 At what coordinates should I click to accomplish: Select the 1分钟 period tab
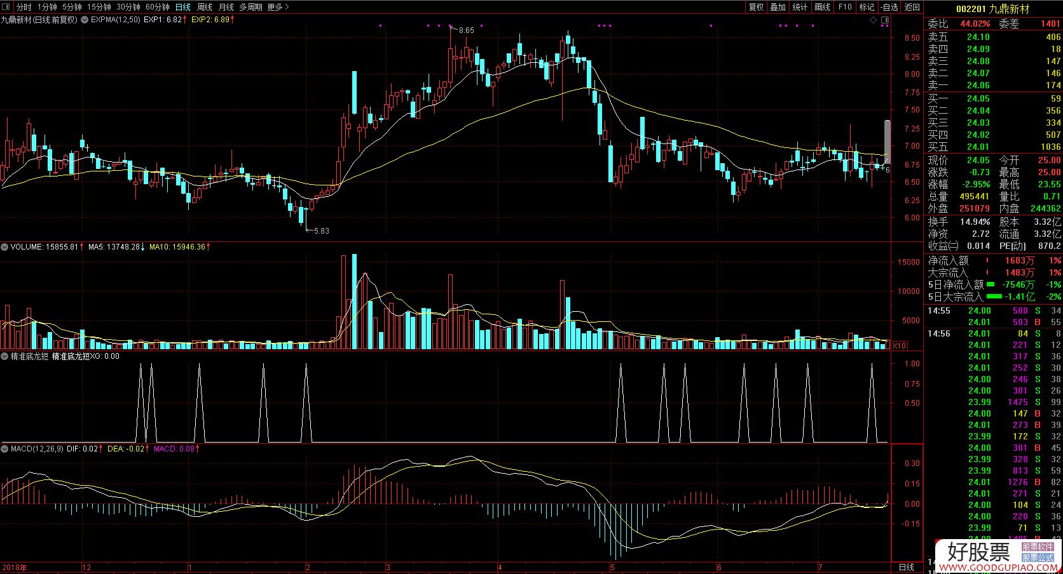coord(47,7)
